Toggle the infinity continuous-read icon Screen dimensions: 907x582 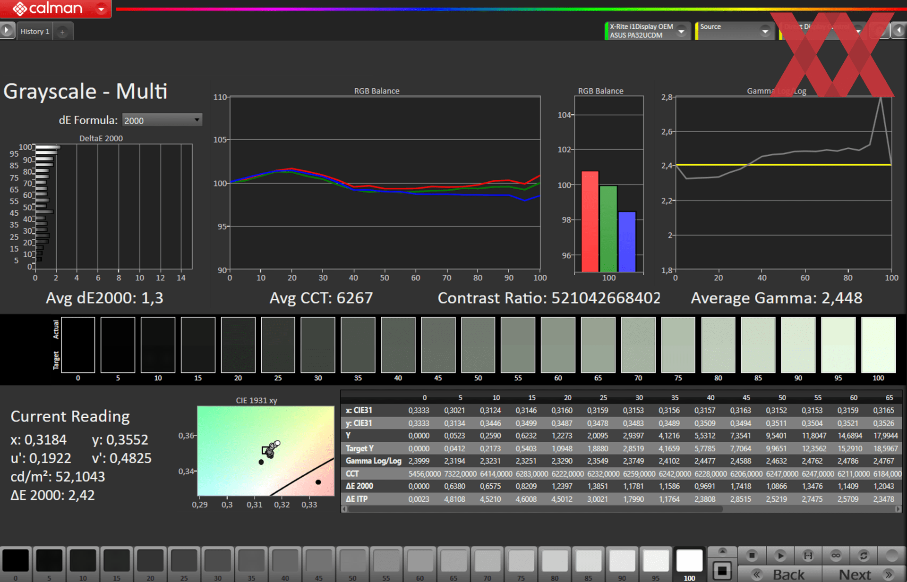pyautogui.click(x=836, y=555)
